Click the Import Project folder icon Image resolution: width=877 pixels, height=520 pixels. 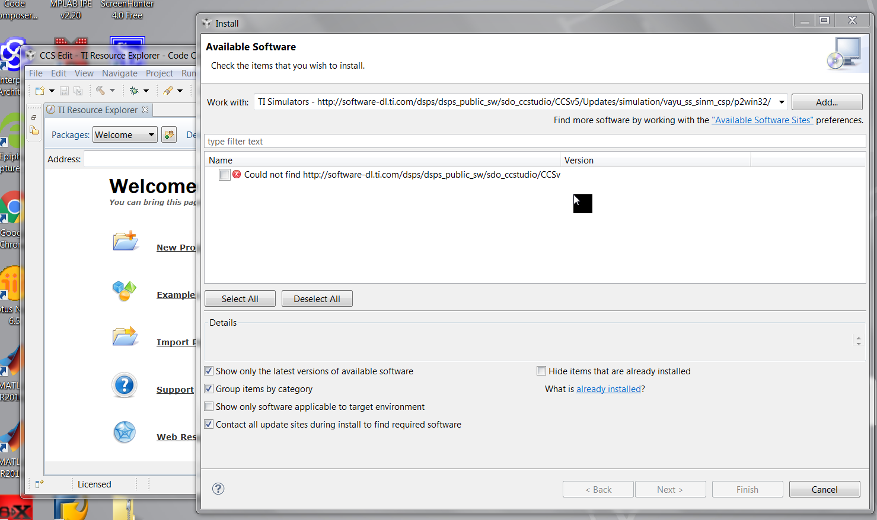125,336
